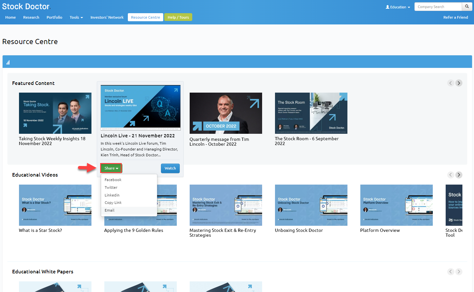This screenshot has height=292, width=474.
Task: Click the Company Search field
Action: pos(438,7)
